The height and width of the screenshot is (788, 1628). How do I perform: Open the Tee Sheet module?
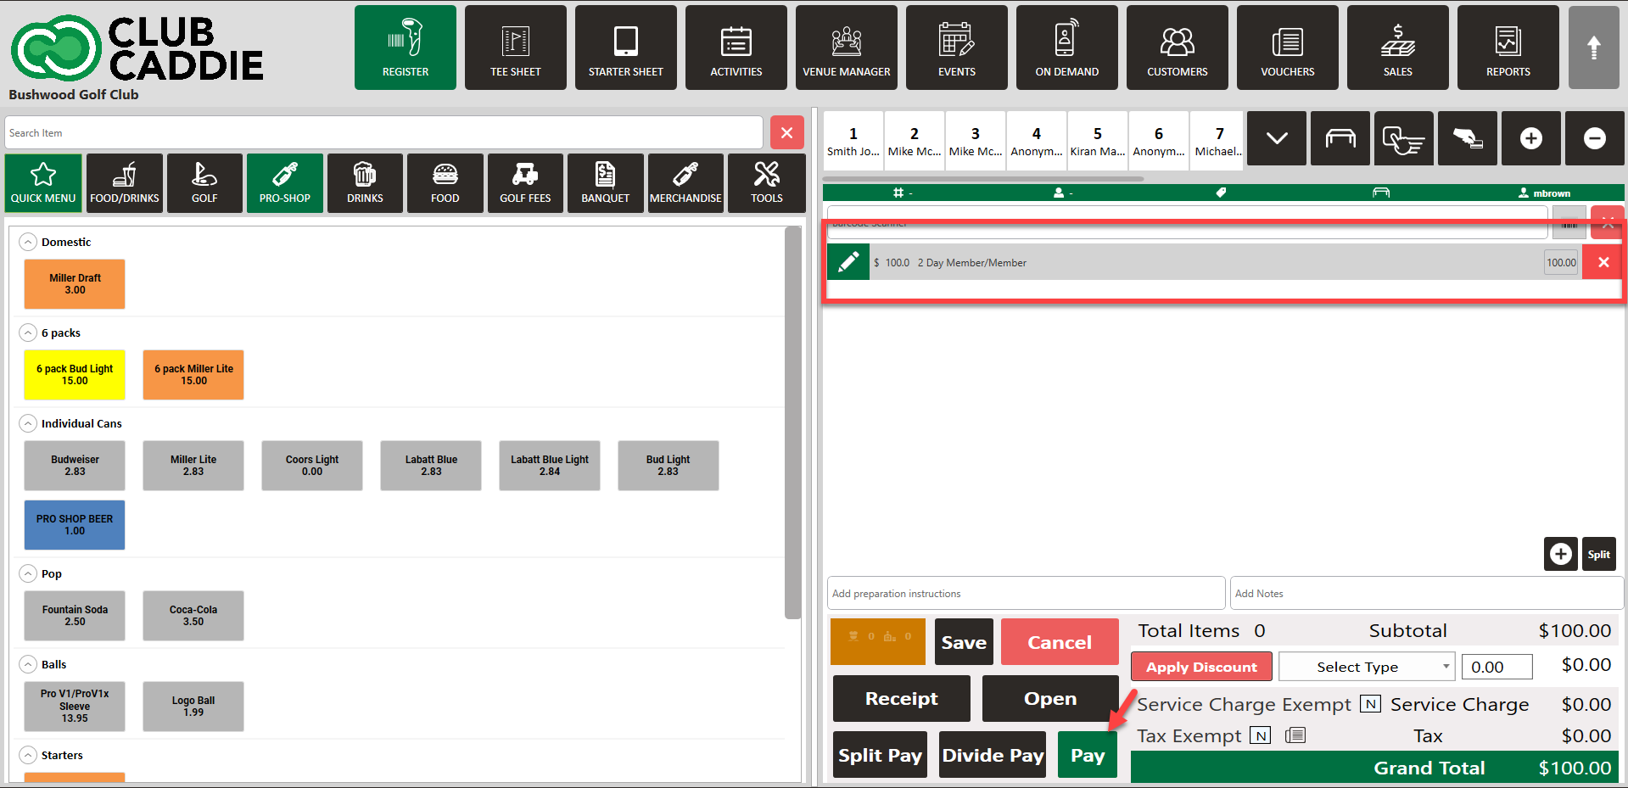[x=515, y=48]
